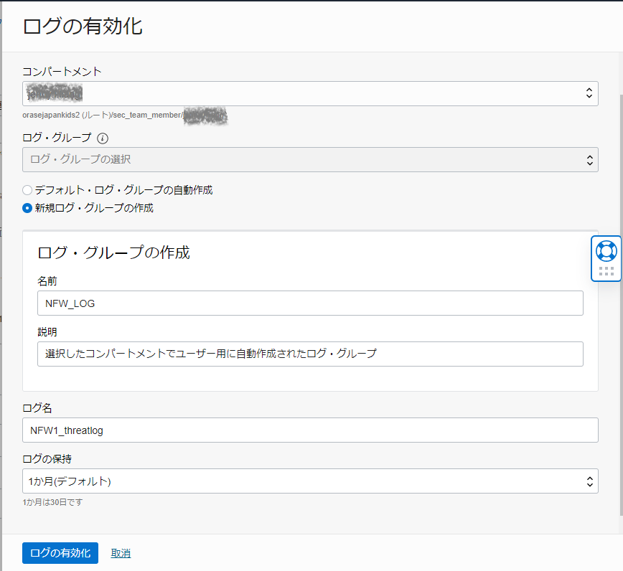Click the ログの保持 selector's up-down arrow
Image resolution: width=623 pixels, height=571 pixels.
pos(589,481)
